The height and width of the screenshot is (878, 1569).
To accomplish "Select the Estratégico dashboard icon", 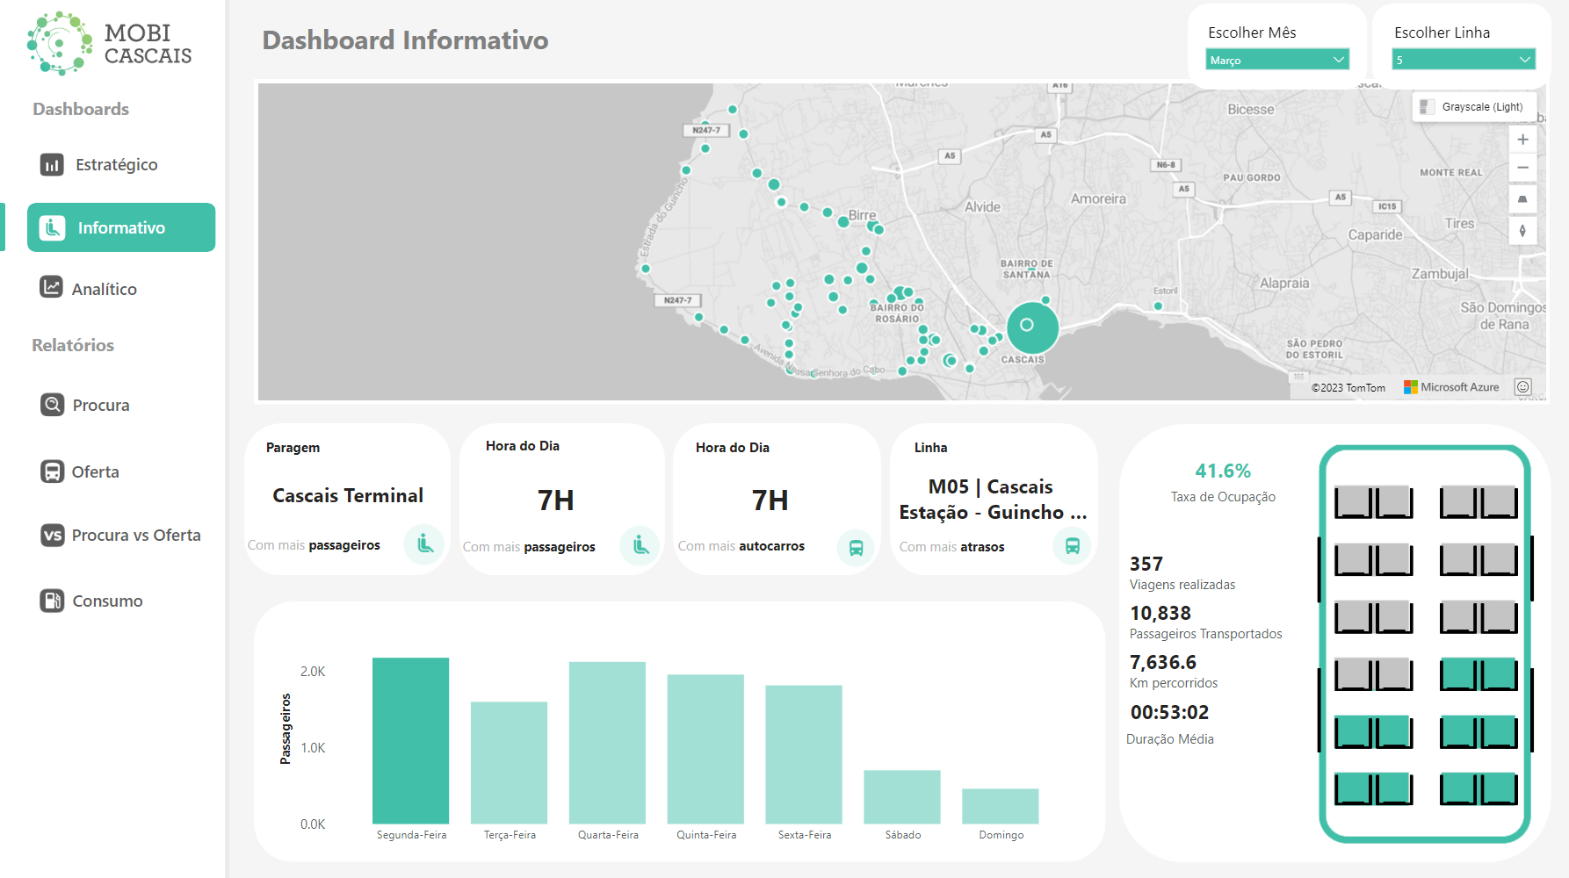I will (52, 164).
